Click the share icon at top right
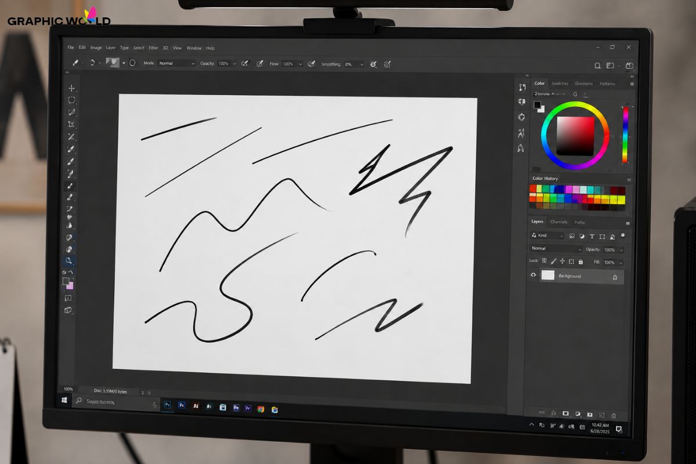The width and height of the screenshot is (696, 464). (x=629, y=66)
